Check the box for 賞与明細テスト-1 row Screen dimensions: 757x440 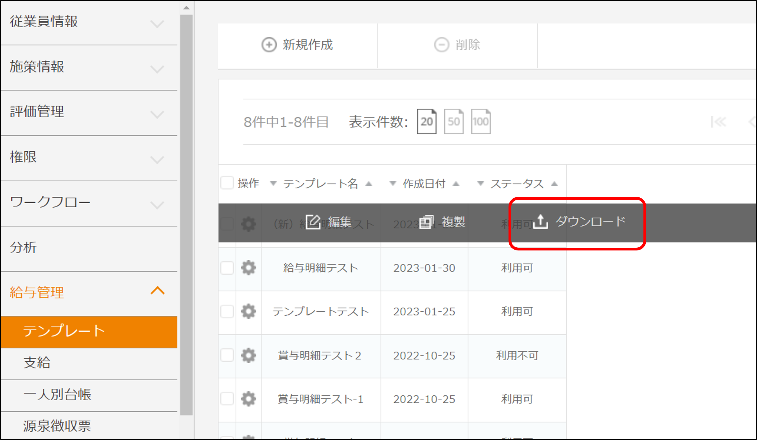click(x=227, y=399)
